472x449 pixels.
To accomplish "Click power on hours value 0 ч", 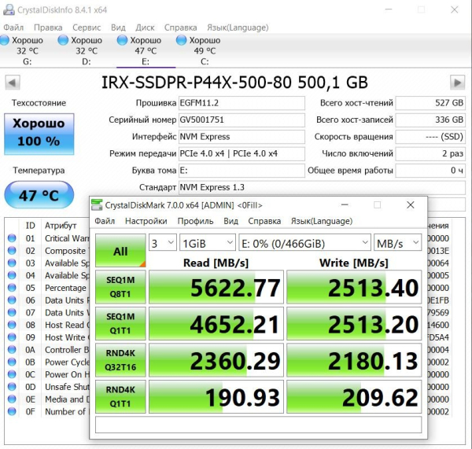I will click(430, 171).
